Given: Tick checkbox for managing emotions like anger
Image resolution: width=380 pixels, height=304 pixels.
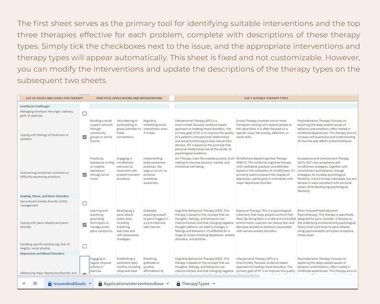Looking at the screenshot, I should coord(85,113).
